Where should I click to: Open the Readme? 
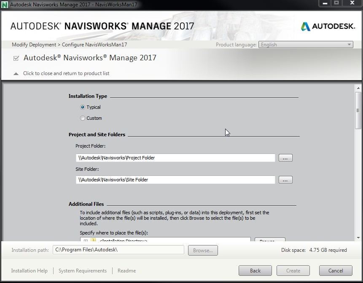coord(126,270)
